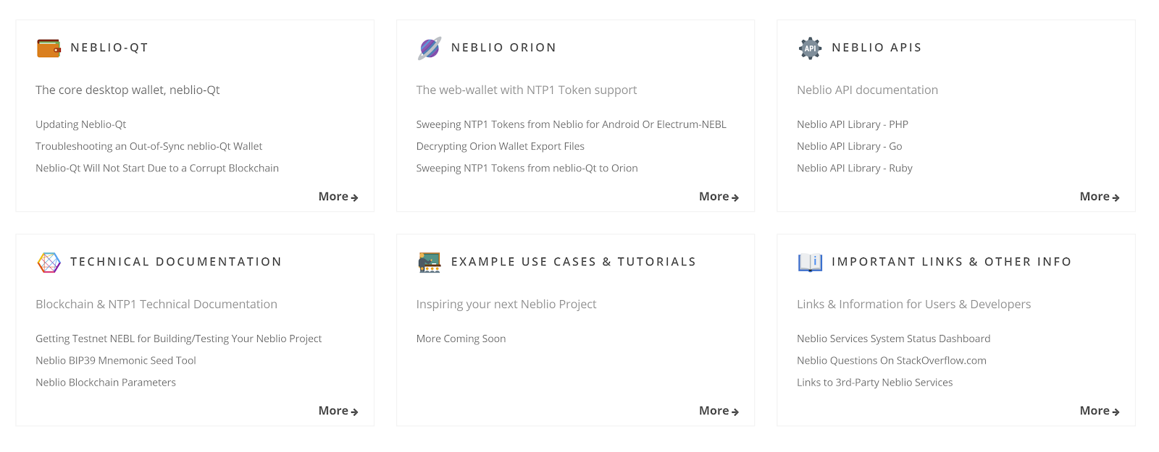
Task: Open Troubleshooting an Out-of-Sync neblio-Qt Wallet
Action: click(149, 146)
